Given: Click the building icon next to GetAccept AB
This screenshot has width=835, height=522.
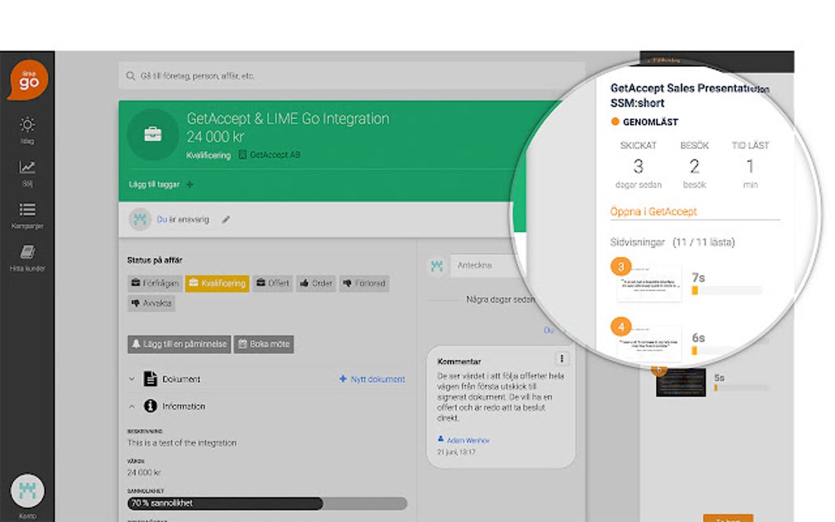Looking at the screenshot, I should 242,155.
